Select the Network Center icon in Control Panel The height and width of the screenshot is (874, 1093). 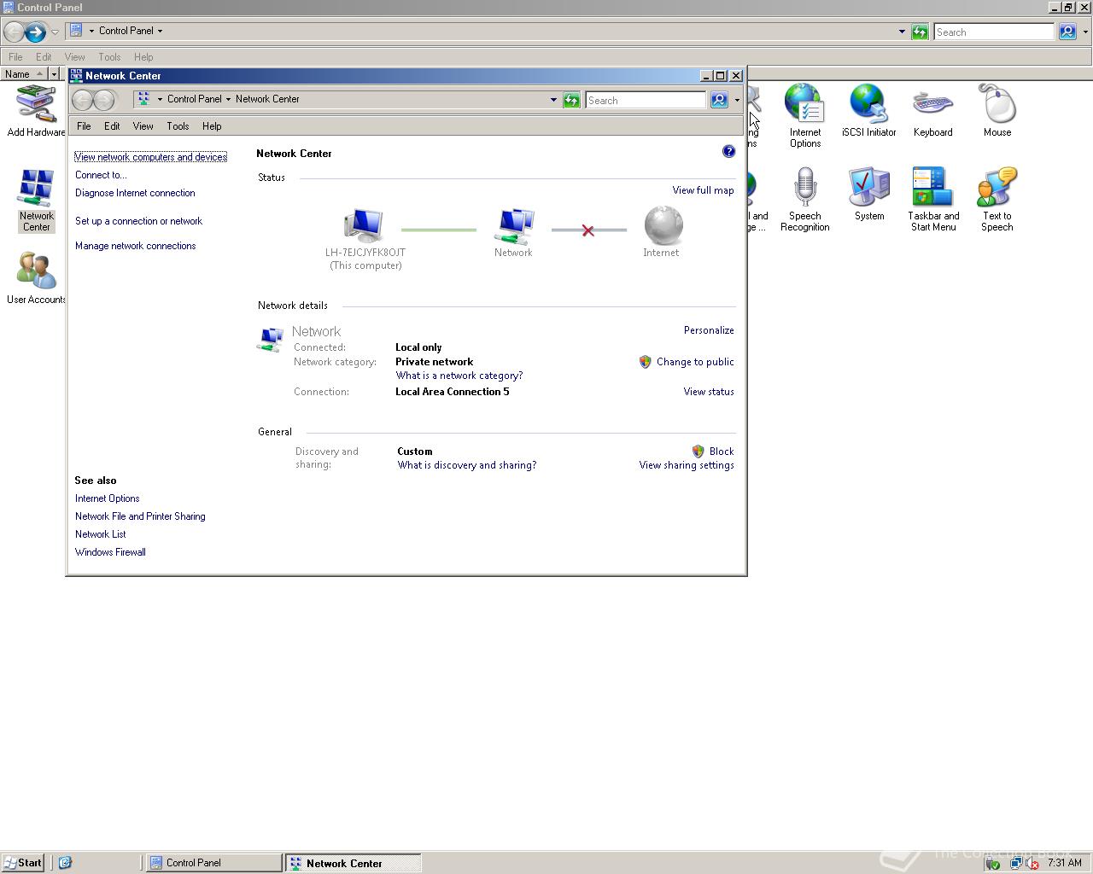(36, 201)
